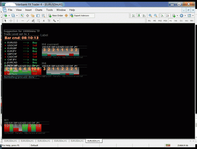
Task: Set timeframe to M5
Action: (x=154, y=21)
